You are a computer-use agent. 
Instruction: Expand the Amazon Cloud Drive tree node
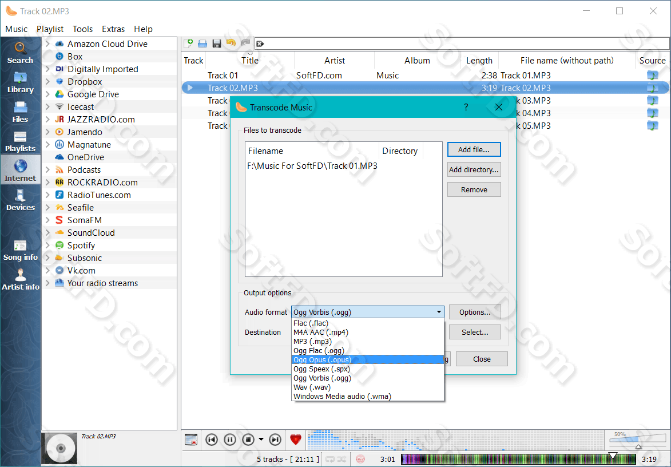48,43
